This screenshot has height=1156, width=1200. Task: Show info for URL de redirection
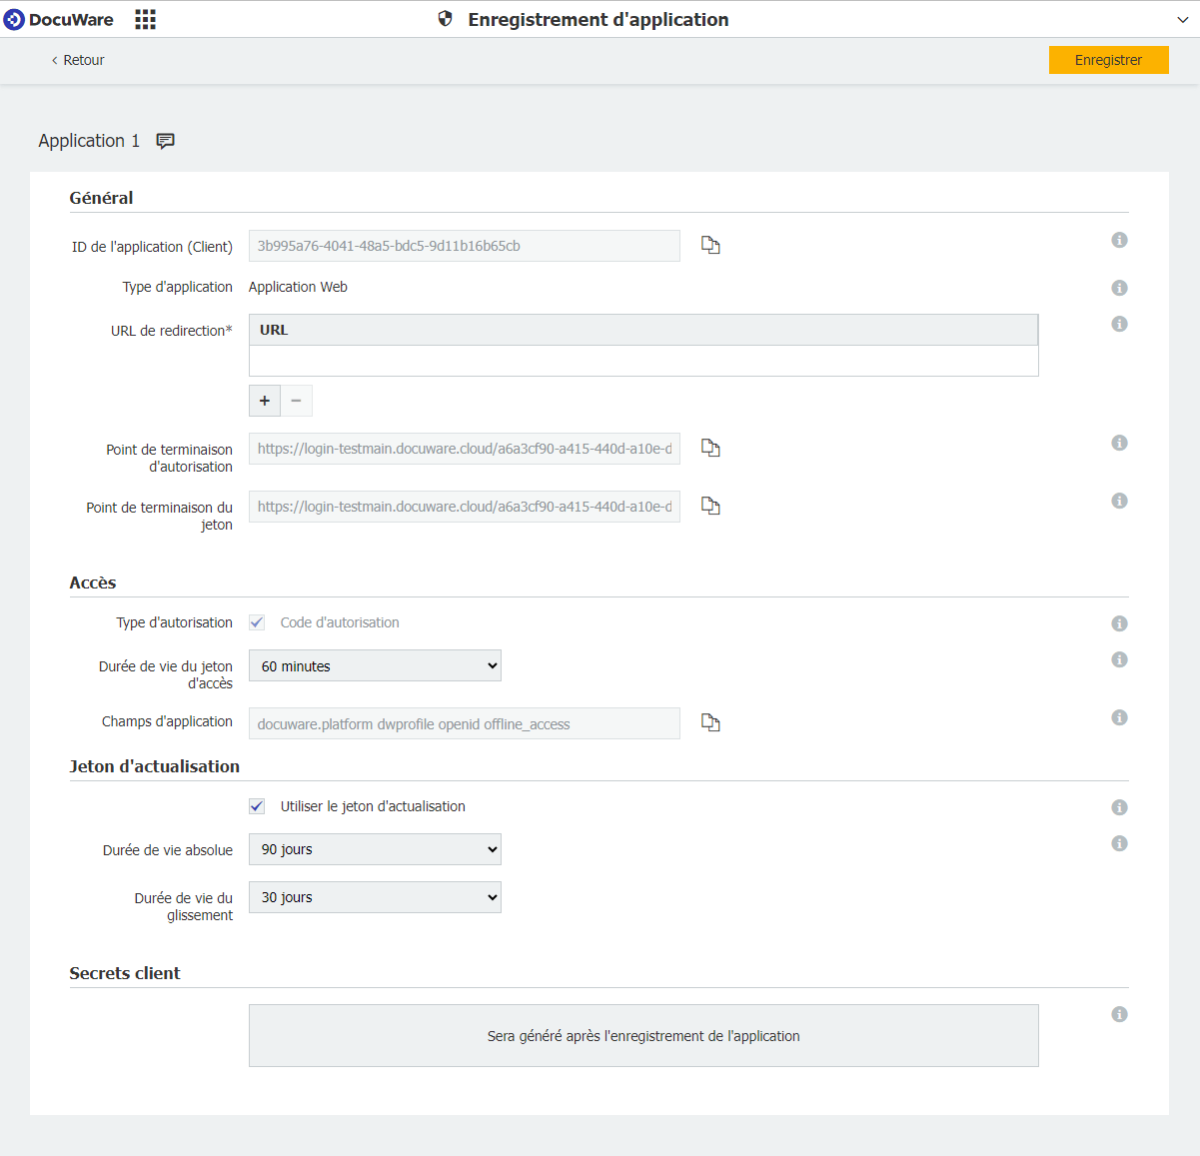coord(1119,324)
